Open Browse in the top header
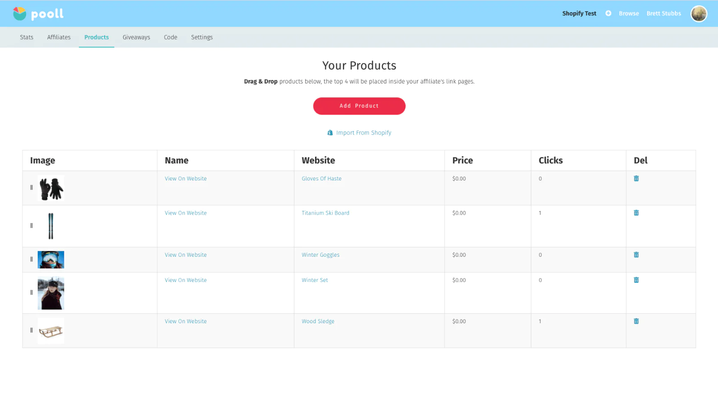 point(629,13)
